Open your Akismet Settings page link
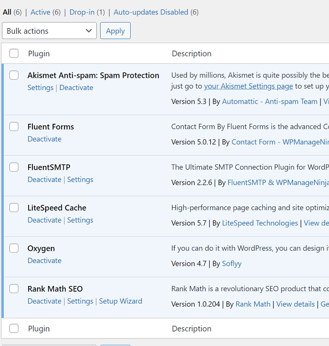329x346 pixels. 248,86
